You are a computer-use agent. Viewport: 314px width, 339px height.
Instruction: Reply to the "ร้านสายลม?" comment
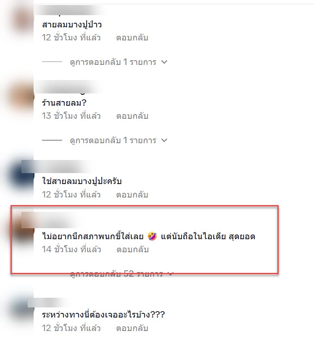click(132, 116)
